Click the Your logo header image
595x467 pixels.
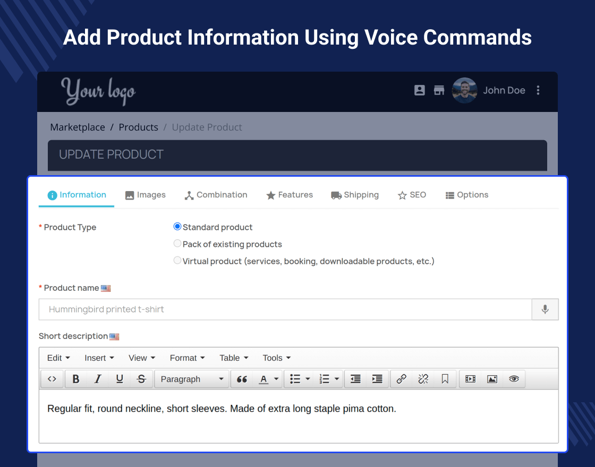point(98,91)
